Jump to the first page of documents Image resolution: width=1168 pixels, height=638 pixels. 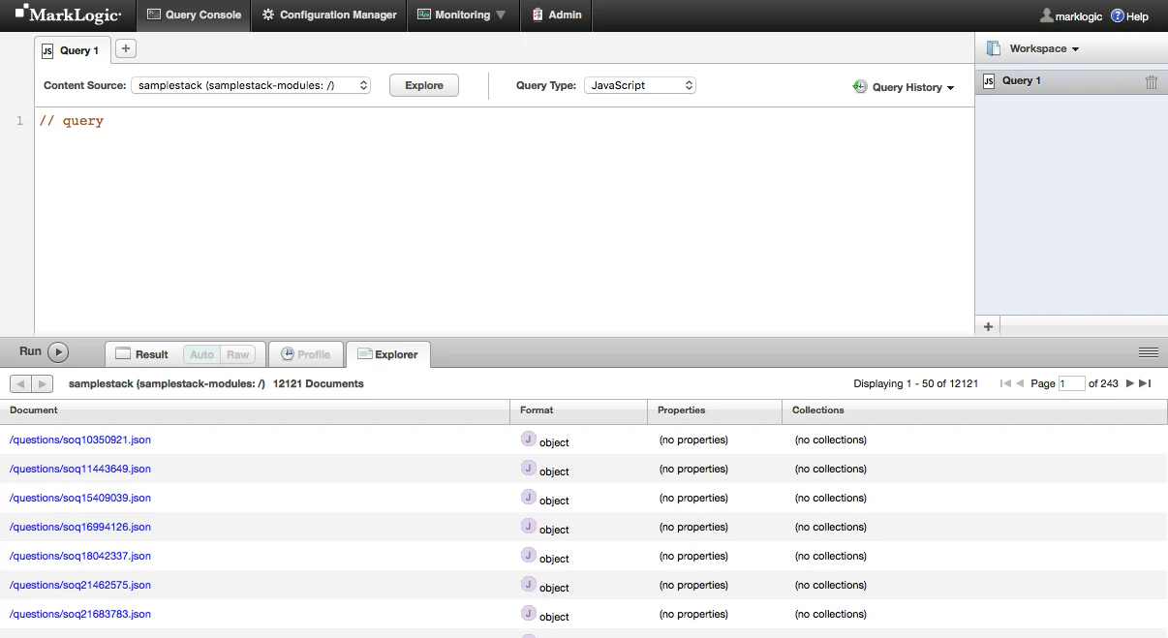click(1005, 383)
